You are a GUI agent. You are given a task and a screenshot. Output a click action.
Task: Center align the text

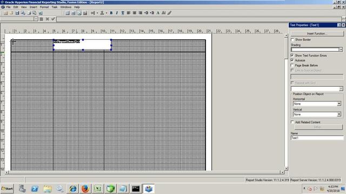(135, 13)
